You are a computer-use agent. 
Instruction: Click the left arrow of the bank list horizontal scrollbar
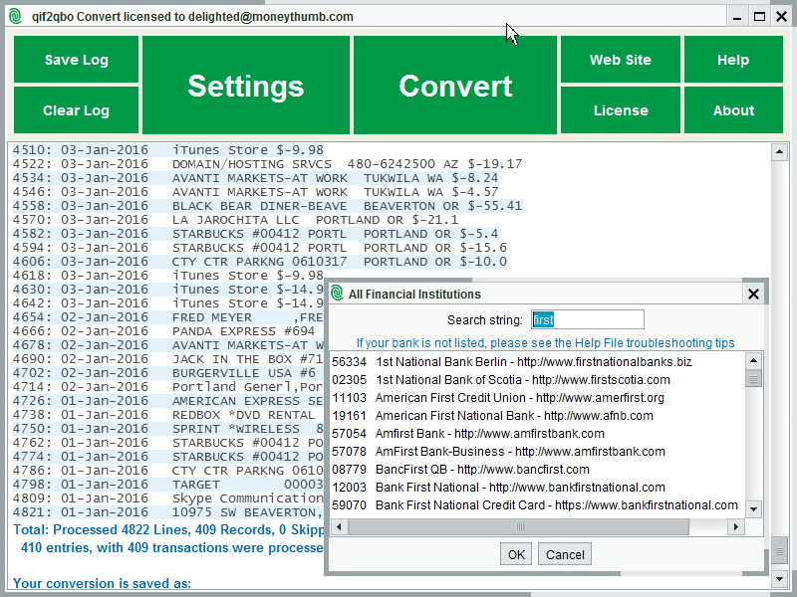click(x=339, y=526)
